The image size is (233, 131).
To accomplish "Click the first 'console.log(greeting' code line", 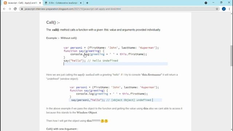I will (108, 54).
